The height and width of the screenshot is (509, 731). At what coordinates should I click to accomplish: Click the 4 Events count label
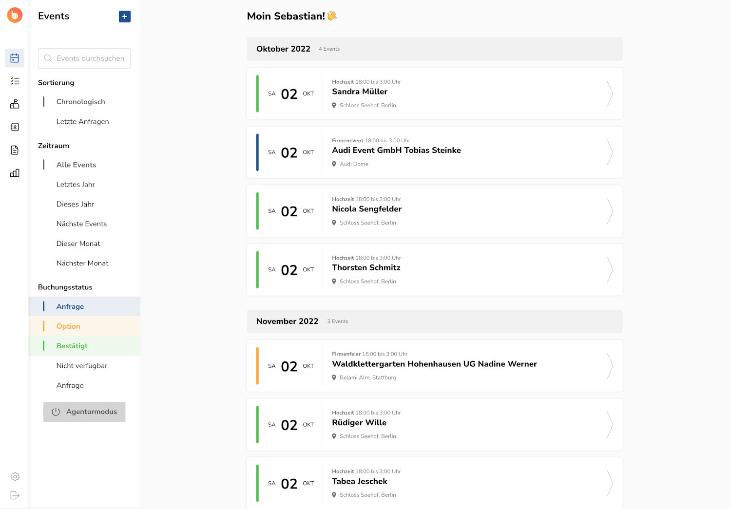[x=329, y=49]
